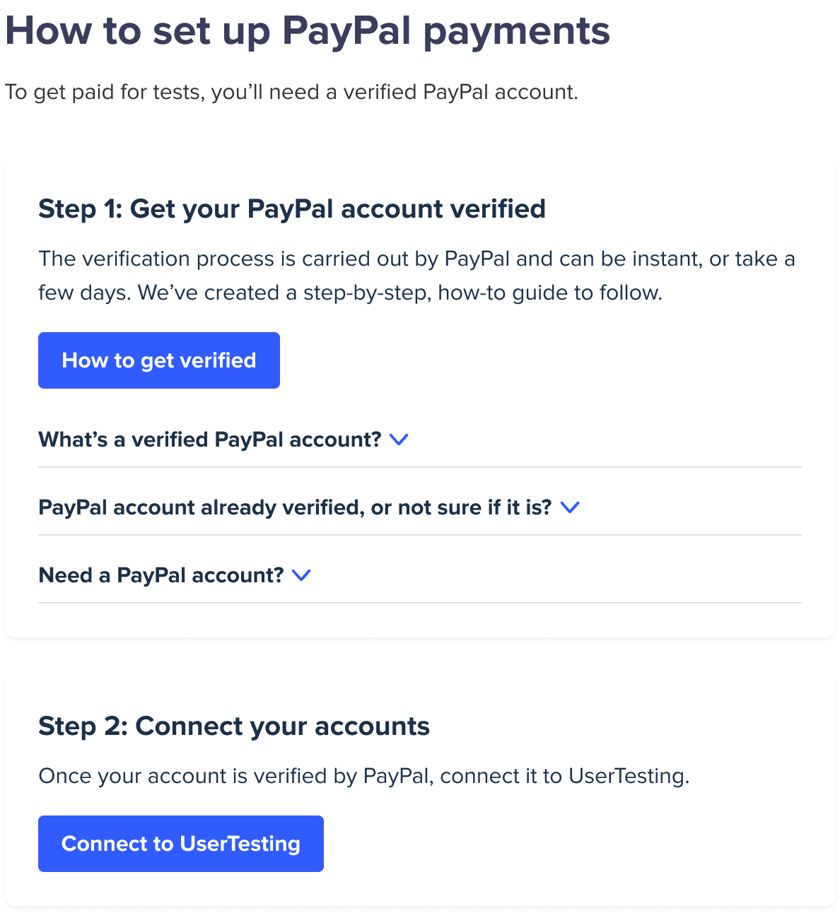This screenshot has width=840, height=913.
Task: Click the words "connect it to UserTesting" in Step 2
Action: (x=564, y=776)
